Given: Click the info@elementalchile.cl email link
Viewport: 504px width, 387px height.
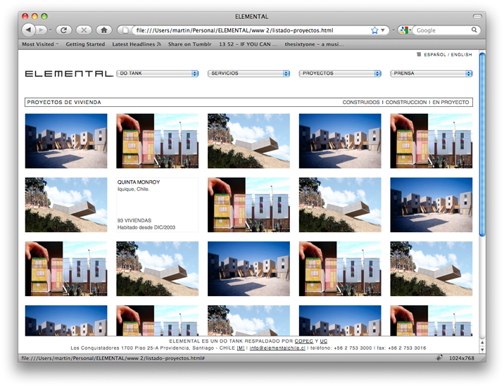Looking at the screenshot, I should point(277,348).
